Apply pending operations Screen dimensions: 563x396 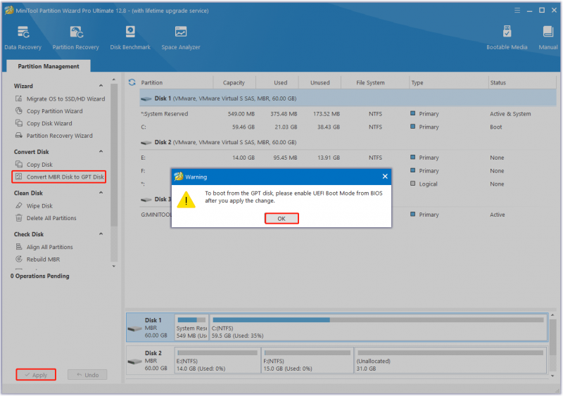(36, 374)
